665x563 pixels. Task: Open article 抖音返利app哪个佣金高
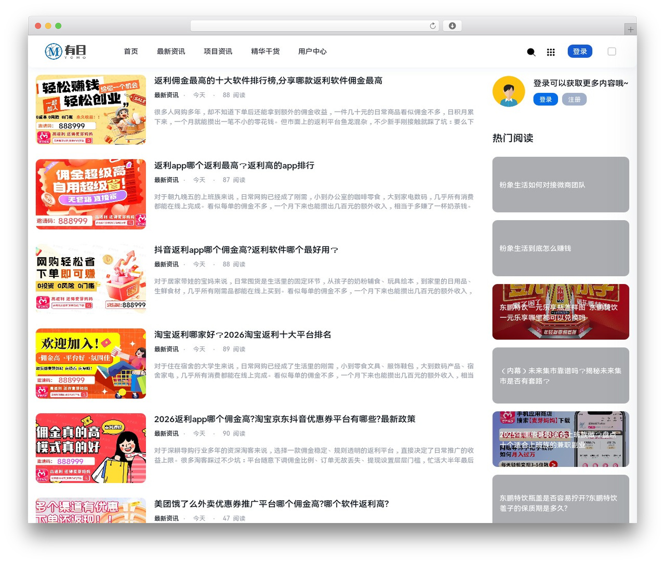point(246,250)
